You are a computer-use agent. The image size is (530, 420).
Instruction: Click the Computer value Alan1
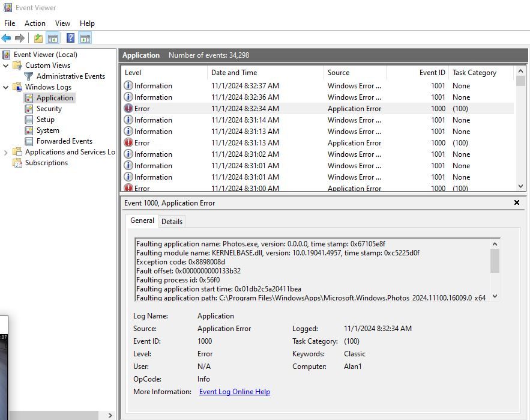coord(352,367)
